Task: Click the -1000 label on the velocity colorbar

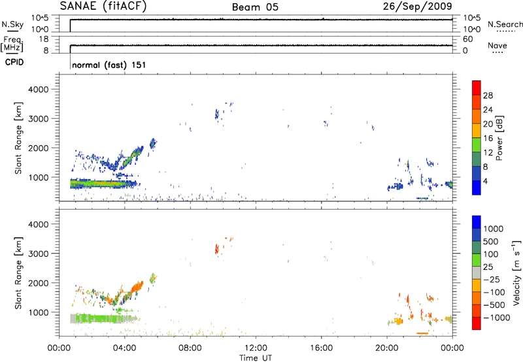Action: 497,318
